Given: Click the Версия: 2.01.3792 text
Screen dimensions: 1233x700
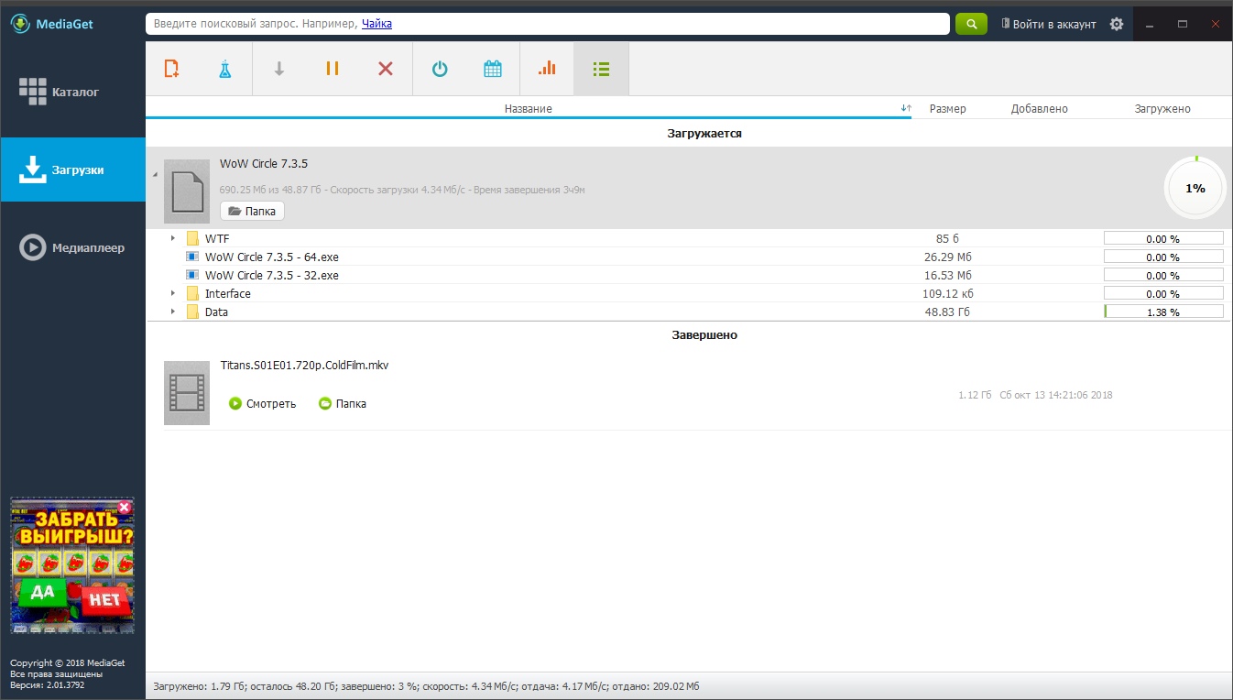Looking at the screenshot, I should click(47, 684).
